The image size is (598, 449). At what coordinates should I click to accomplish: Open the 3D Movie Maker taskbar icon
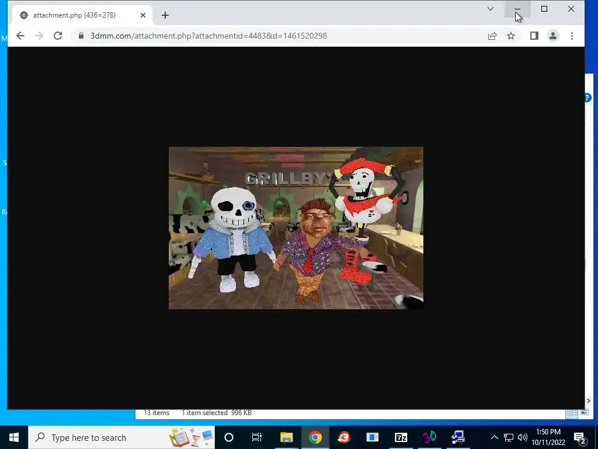(x=429, y=437)
